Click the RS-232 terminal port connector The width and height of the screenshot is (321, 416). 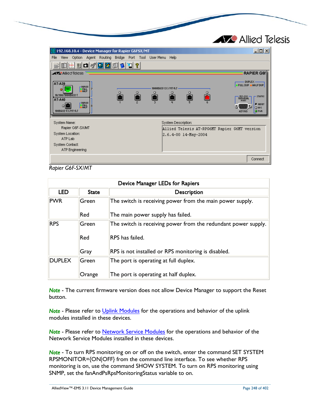pos(243,106)
